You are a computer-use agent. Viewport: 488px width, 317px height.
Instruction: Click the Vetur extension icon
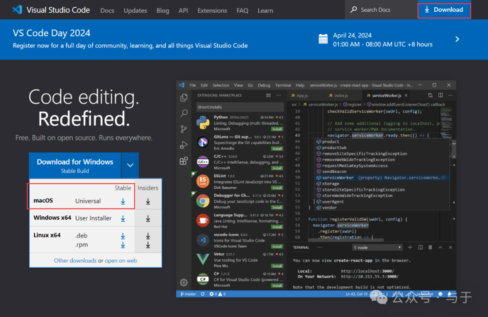coord(203,259)
